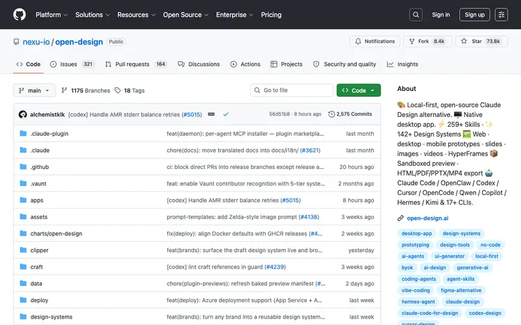Switch to the Actions tab
Image resolution: width=521 pixels, height=325 pixels.
point(246,64)
